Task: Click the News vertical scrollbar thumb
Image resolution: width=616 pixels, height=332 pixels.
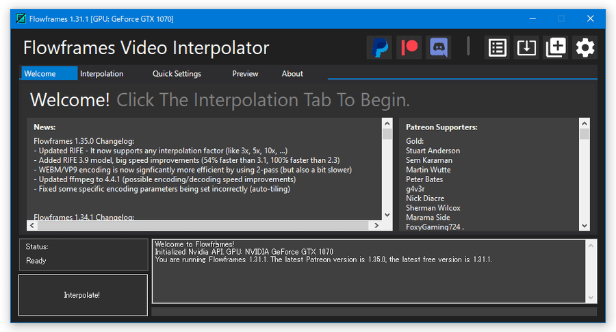Action: coord(387,134)
